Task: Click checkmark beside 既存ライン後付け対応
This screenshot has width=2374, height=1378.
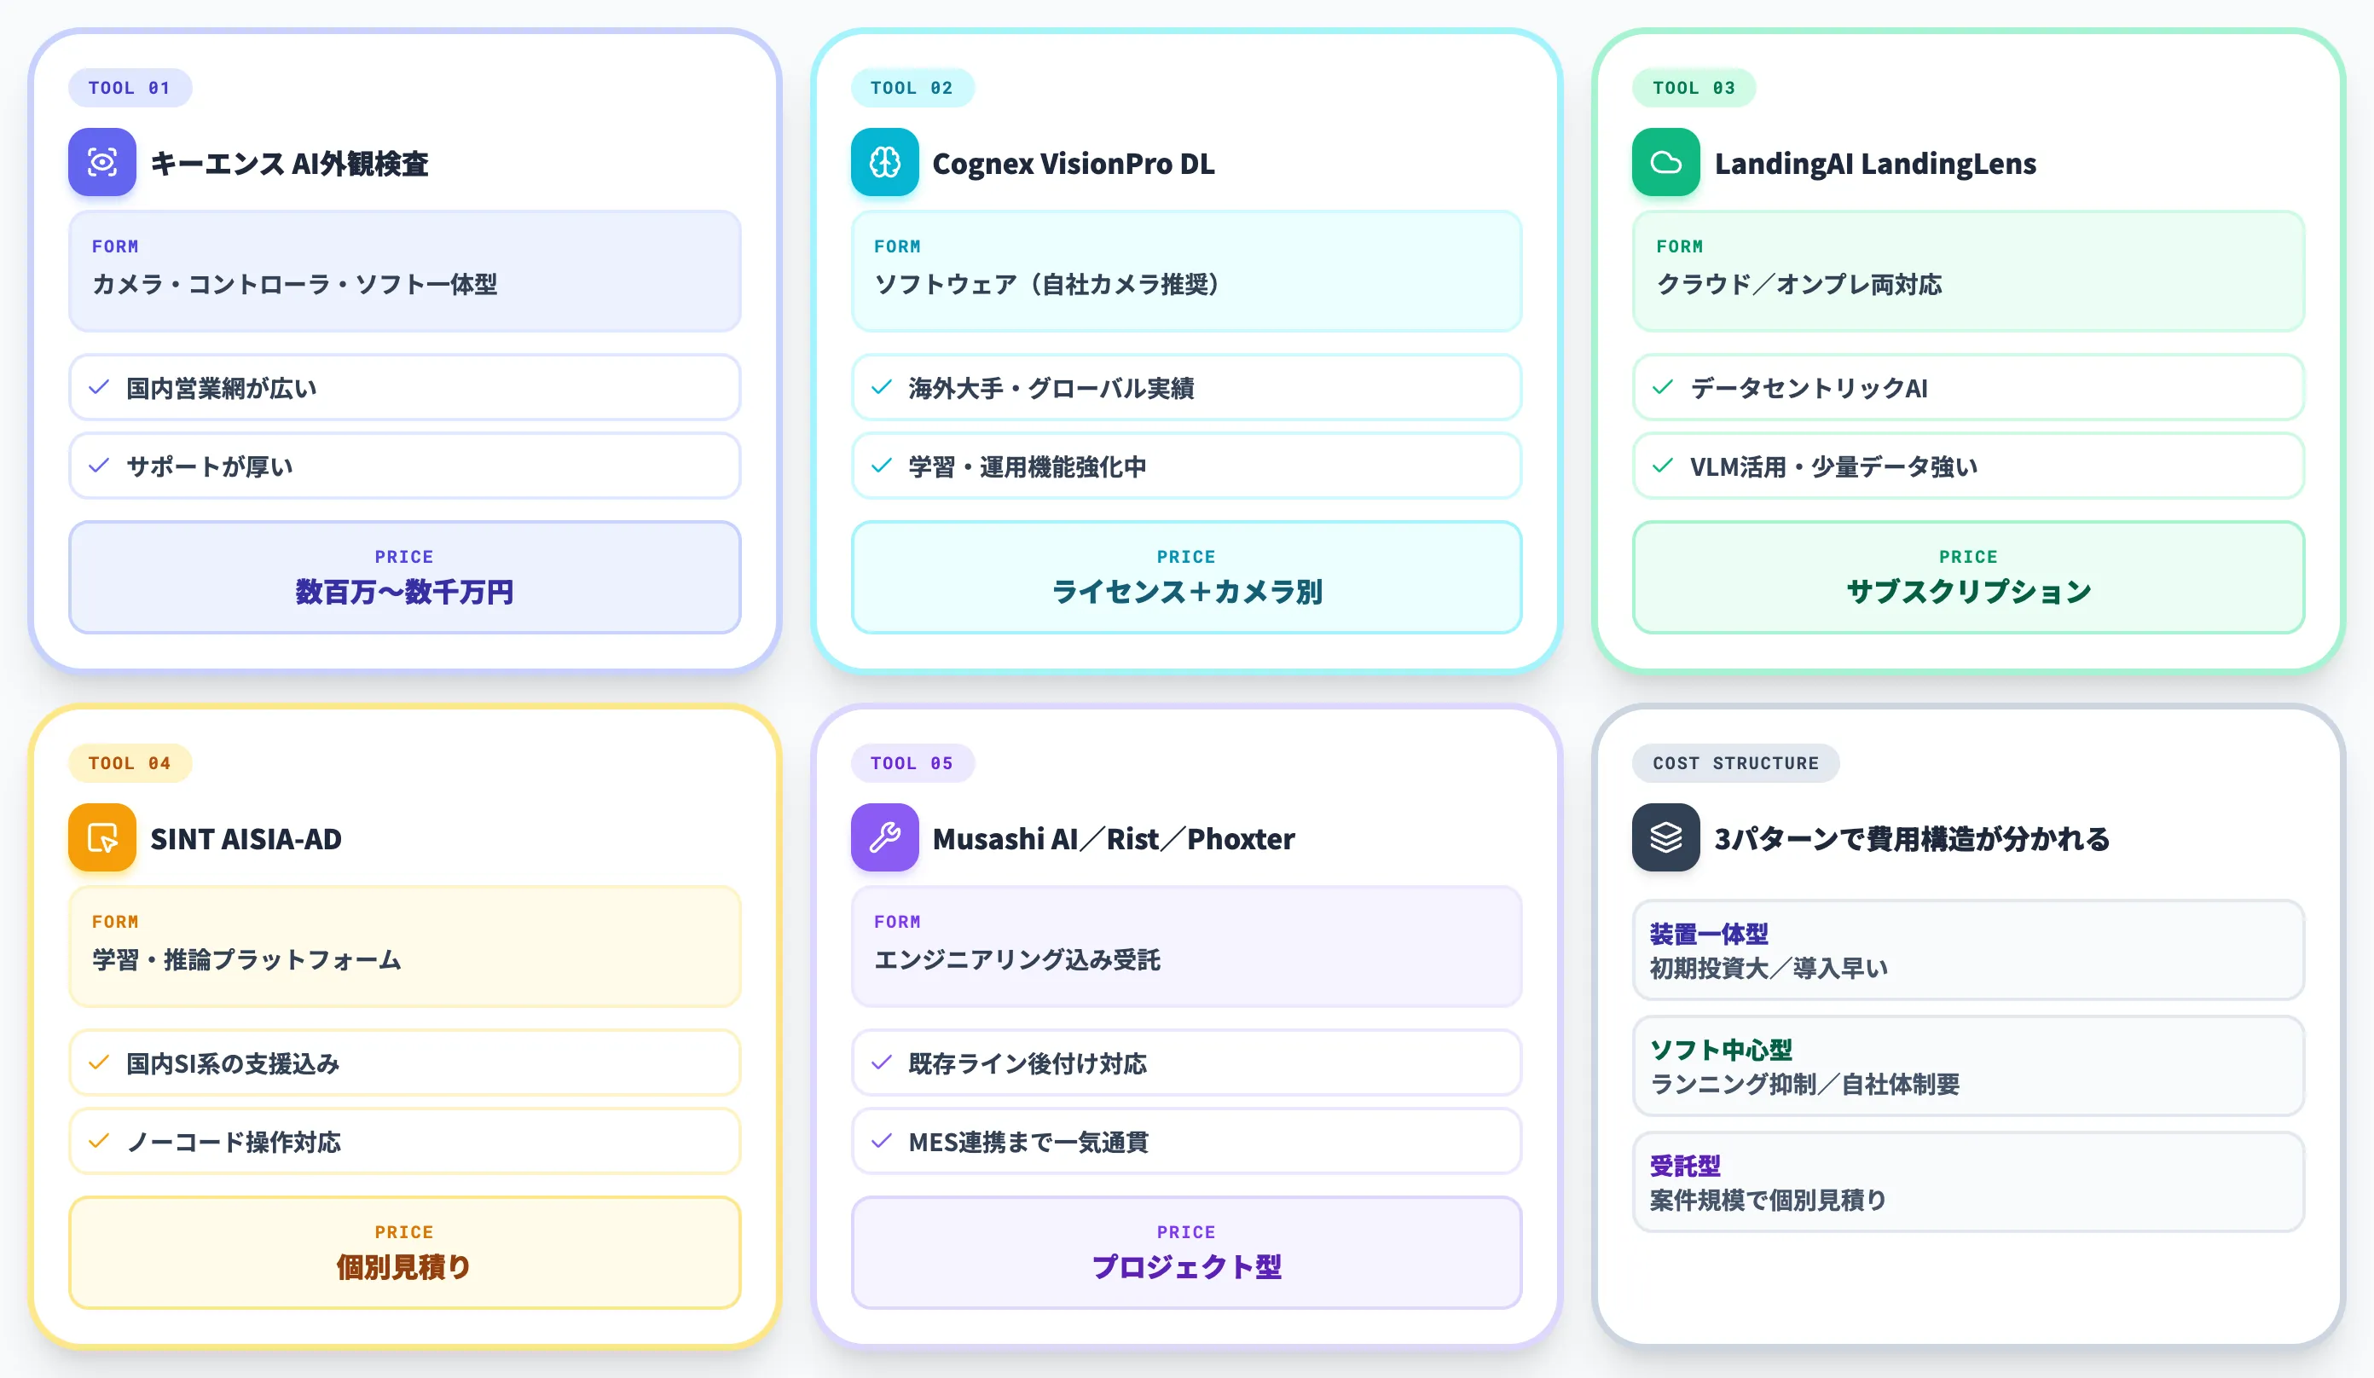Action: click(882, 1062)
